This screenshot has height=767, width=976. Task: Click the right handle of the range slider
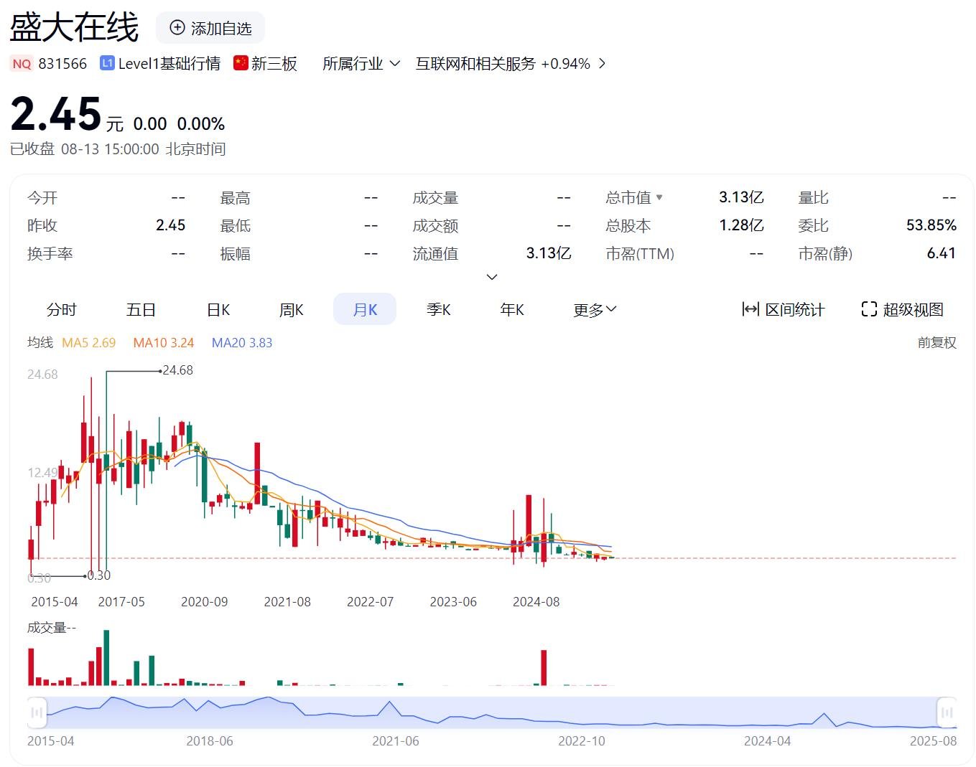[x=947, y=712]
